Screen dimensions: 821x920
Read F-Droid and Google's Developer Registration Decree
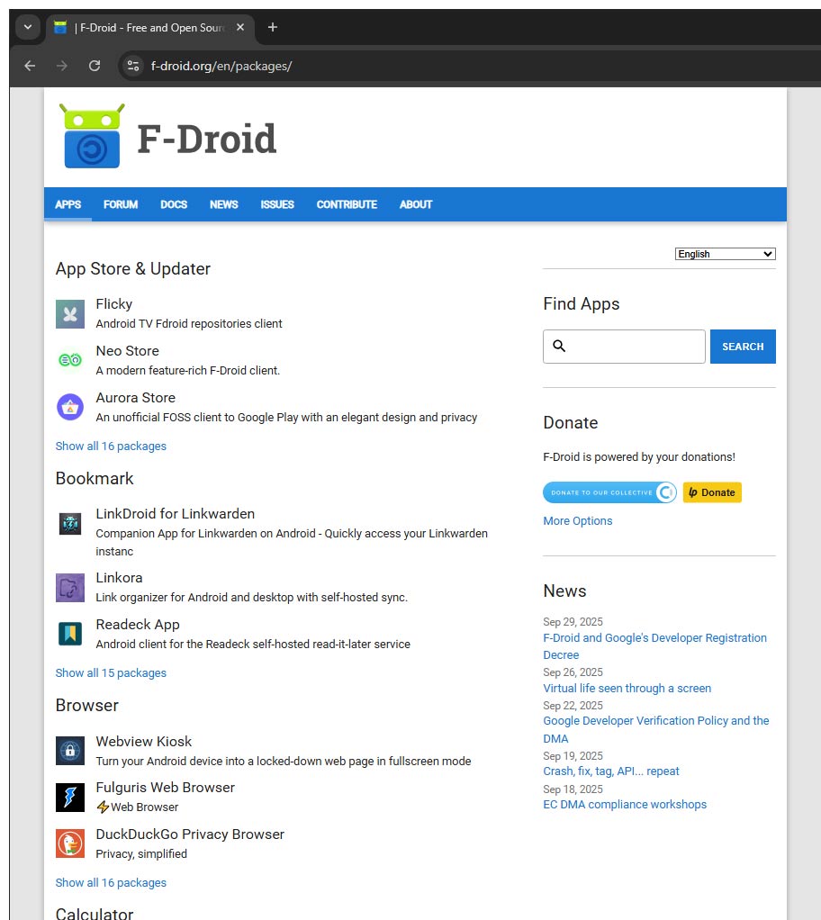coord(655,646)
